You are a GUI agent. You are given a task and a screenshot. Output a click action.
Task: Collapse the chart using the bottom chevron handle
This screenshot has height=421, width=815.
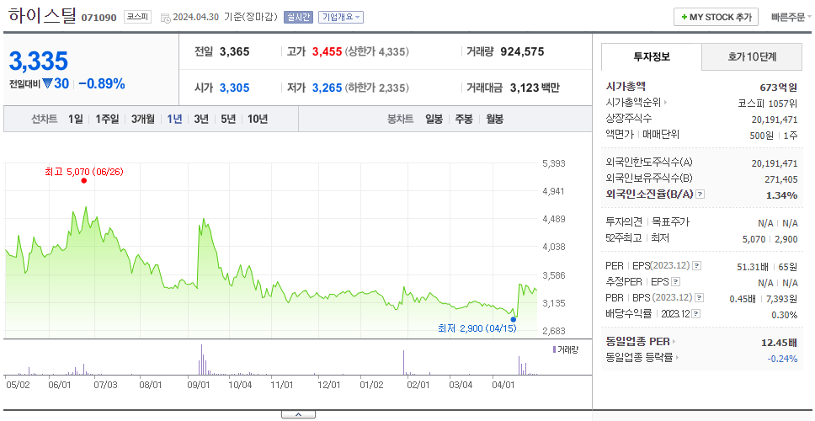(x=298, y=414)
